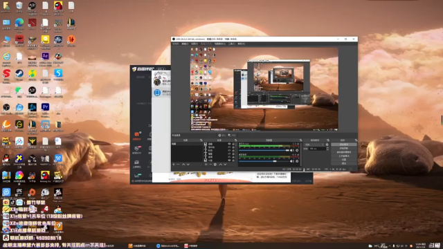Click top mixer channel volume slider
This screenshot has width=443, height=249.
(264, 151)
